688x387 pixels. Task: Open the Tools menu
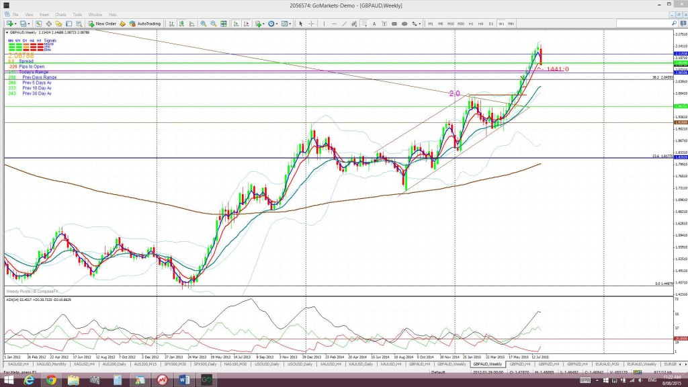[x=77, y=15]
